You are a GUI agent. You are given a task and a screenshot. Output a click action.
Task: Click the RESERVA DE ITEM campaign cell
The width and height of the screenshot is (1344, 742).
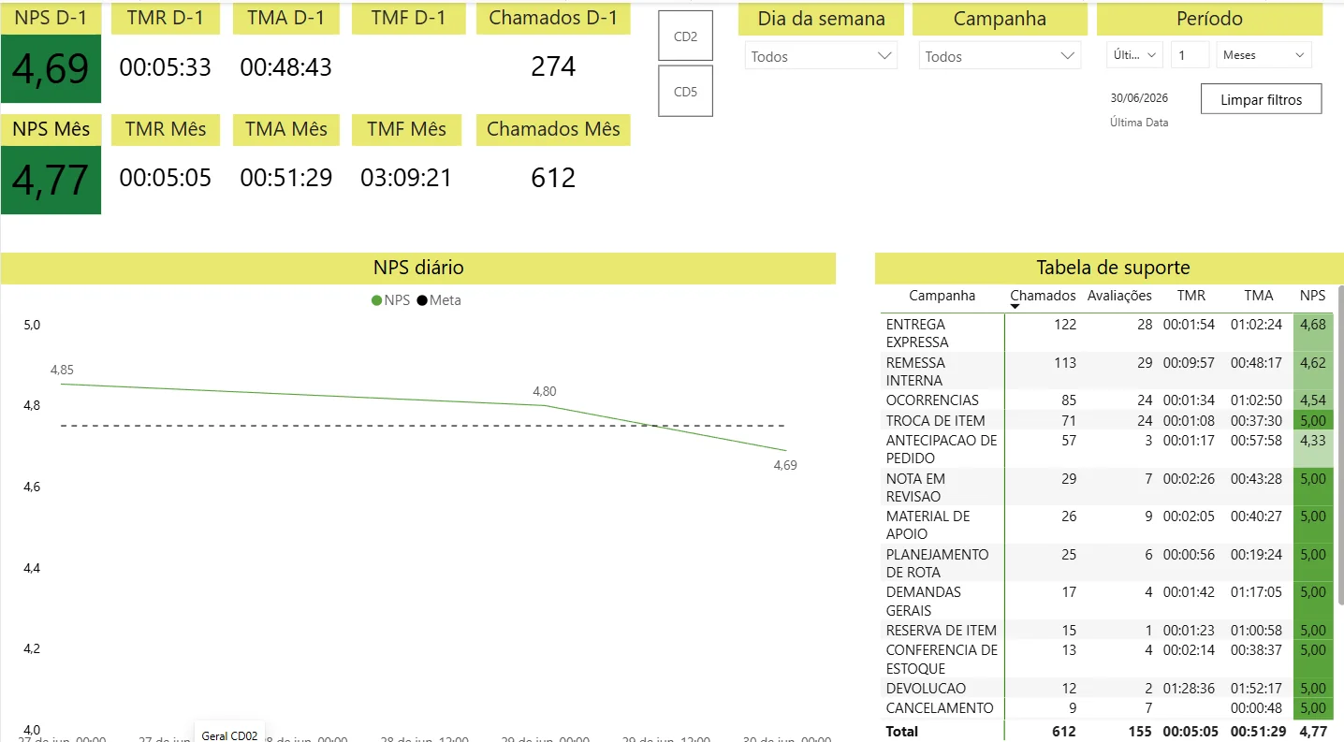(x=941, y=631)
